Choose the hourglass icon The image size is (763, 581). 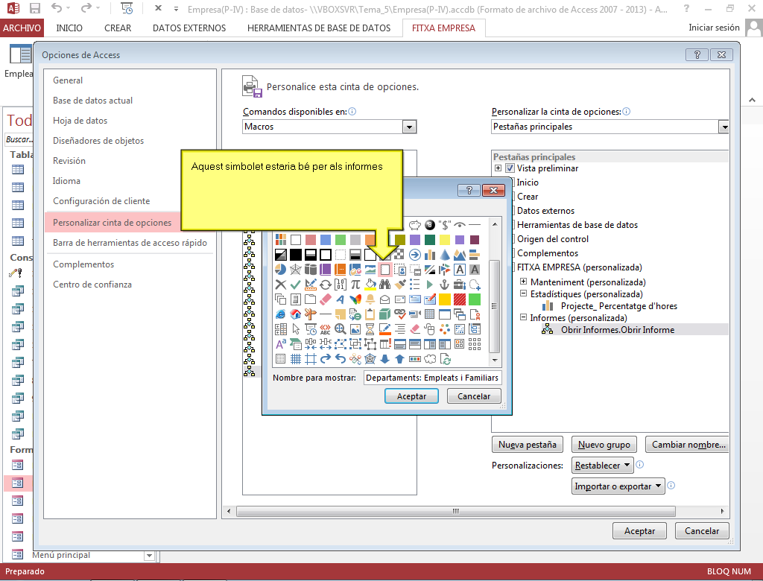click(370, 329)
